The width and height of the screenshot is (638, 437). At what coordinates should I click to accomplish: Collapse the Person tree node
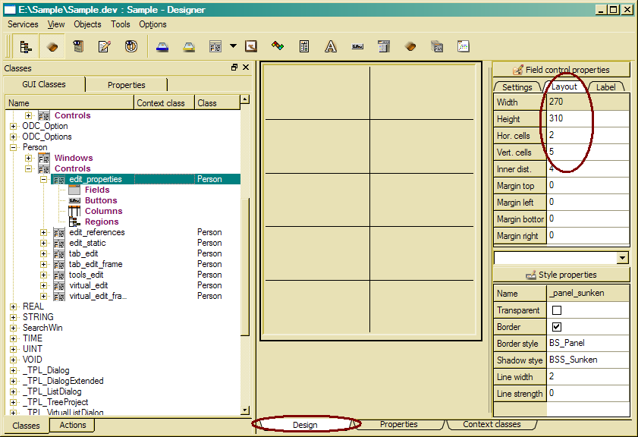click(13, 147)
